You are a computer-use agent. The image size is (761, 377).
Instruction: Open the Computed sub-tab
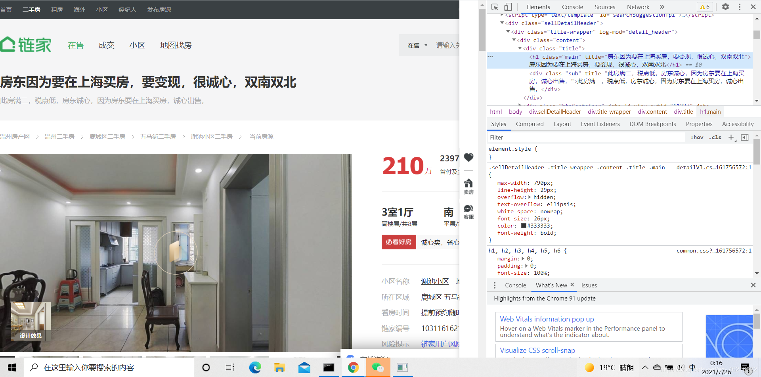coord(530,124)
